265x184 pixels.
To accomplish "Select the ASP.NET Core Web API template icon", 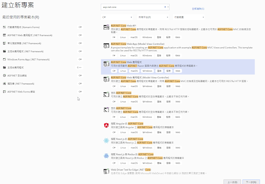I will pos(106,27).
